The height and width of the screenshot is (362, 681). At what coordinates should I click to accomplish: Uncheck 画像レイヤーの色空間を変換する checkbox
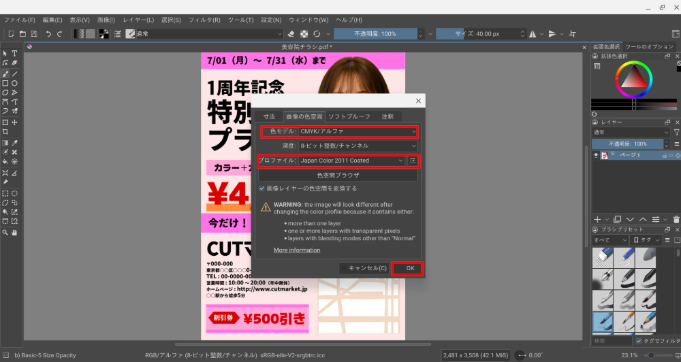262,188
